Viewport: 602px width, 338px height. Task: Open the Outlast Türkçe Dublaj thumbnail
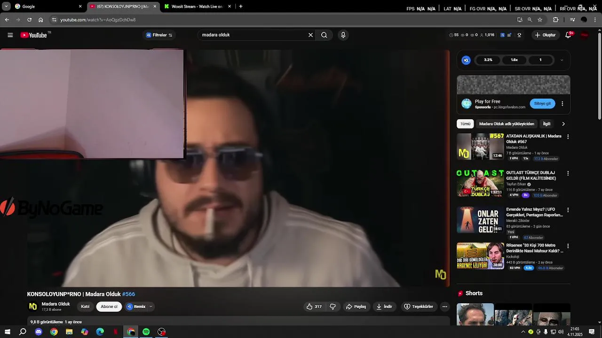click(480, 184)
